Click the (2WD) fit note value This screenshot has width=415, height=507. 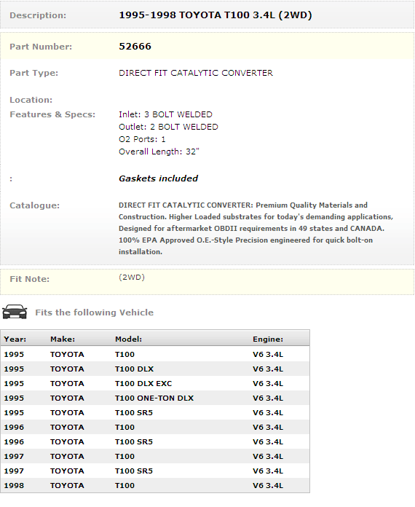(132, 277)
